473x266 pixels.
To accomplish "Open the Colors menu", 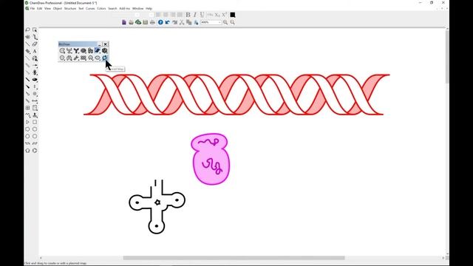I will point(101,8).
